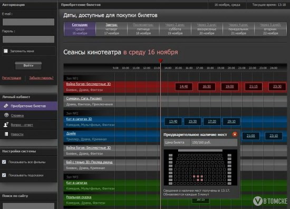This screenshot has height=209, width=290.
Task: Click the Войти login button
Action: (28, 66)
